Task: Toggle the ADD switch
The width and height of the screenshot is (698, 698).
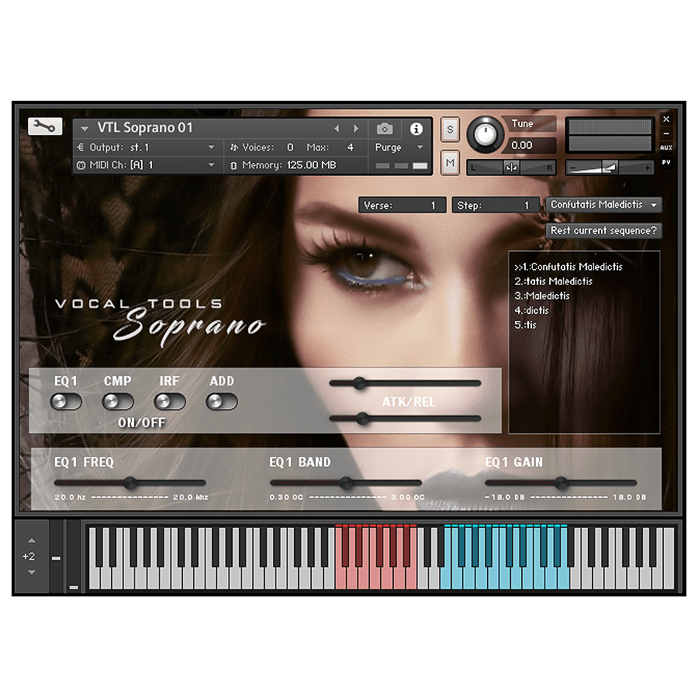Action: [222, 402]
